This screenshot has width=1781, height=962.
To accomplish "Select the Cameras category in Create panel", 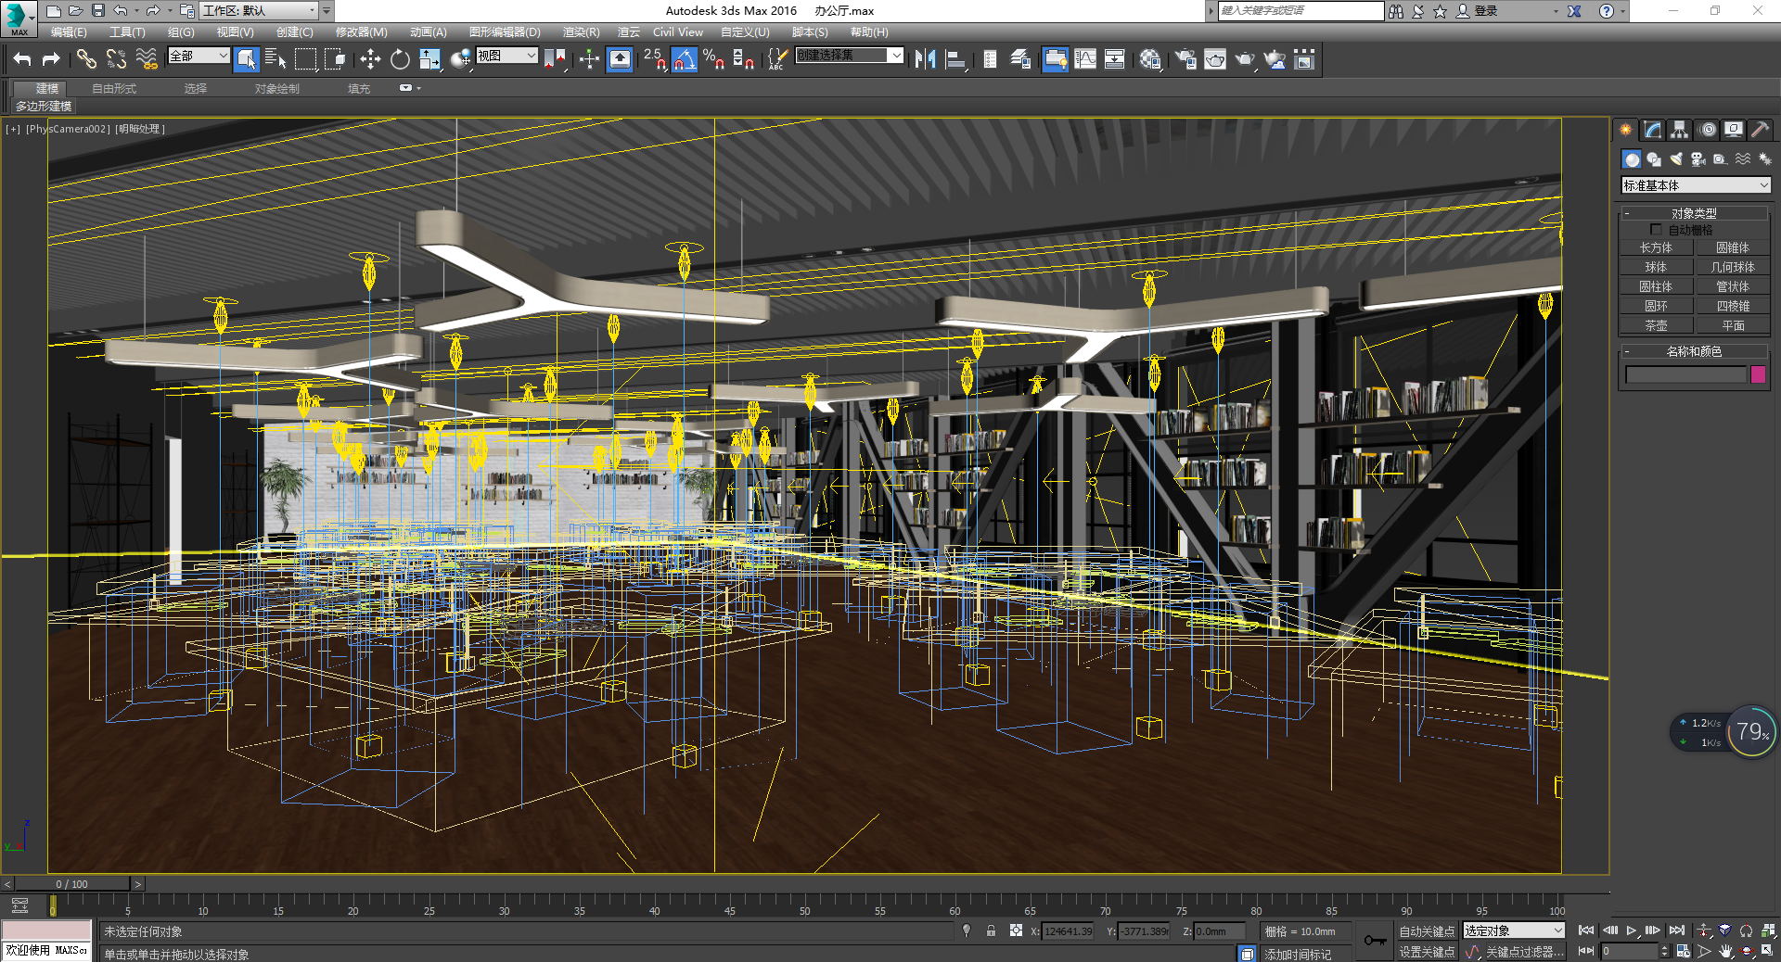I will coord(1698,159).
